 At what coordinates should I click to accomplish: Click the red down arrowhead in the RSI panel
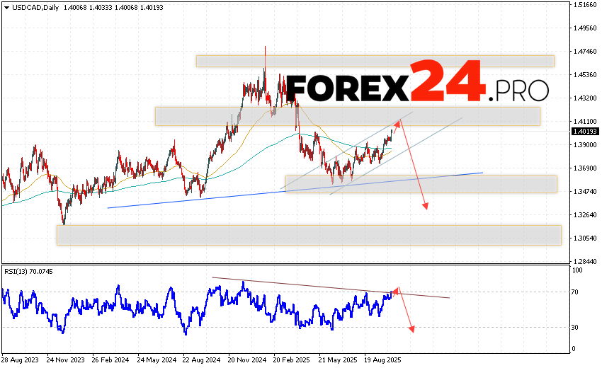pos(411,328)
